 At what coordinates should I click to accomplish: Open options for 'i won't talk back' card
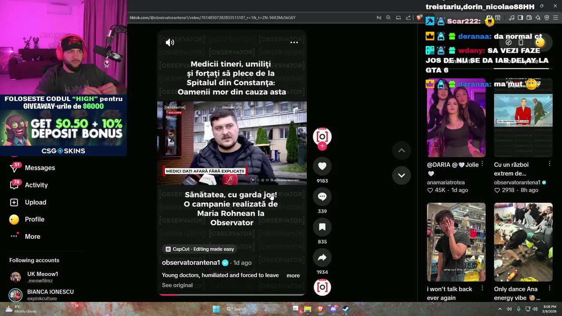pyautogui.click(x=482, y=288)
